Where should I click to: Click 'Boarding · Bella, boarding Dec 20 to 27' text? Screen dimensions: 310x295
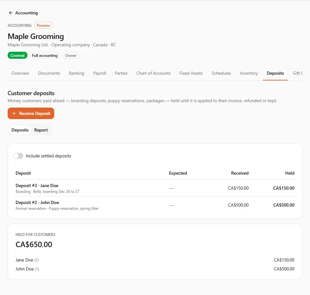pyautogui.click(x=47, y=192)
